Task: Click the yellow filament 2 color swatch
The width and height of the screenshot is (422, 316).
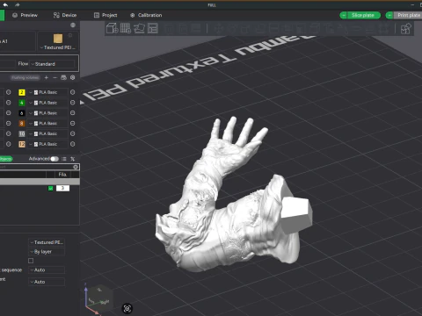Action: 22,92
